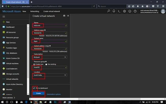Click the Microsoft Azure logo text
The image size is (166, 104).
(12, 11)
